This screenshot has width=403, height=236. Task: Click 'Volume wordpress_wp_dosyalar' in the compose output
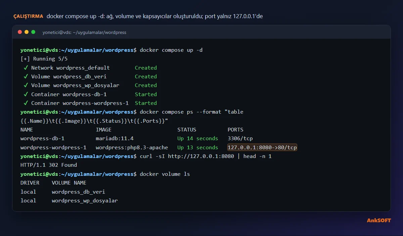tap(75, 85)
